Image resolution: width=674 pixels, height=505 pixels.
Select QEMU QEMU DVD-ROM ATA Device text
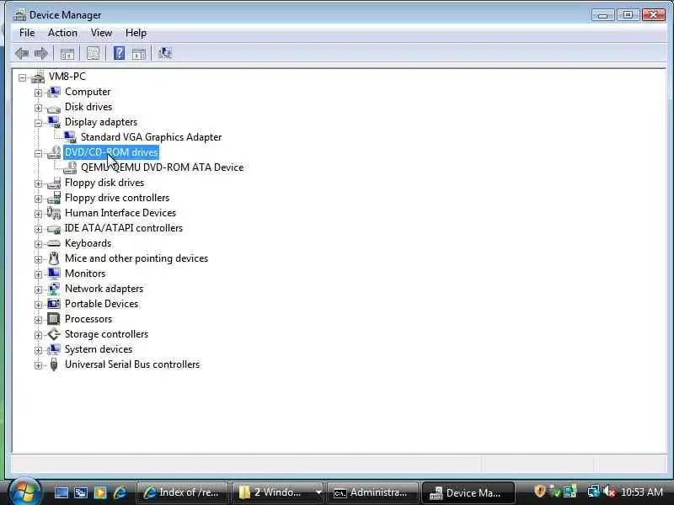coord(162,167)
